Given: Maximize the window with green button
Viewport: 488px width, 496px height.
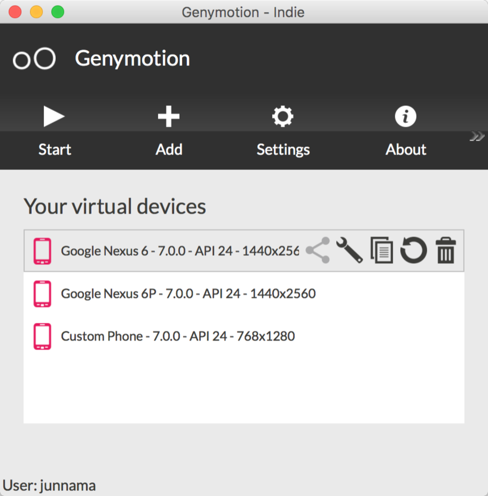Looking at the screenshot, I should (58, 12).
